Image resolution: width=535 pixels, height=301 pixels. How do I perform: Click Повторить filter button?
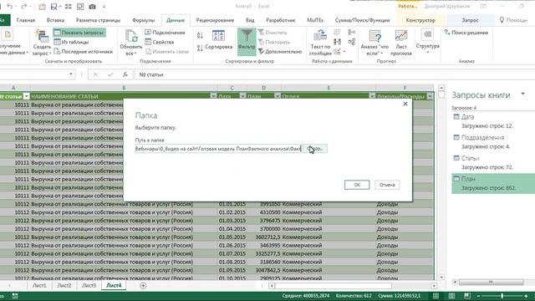pyautogui.click(x=274, y=42)
